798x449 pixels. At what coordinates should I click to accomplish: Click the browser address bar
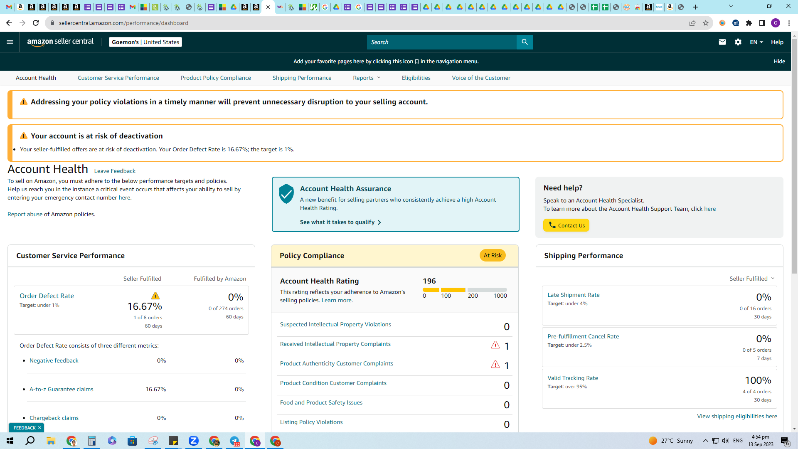(366, 23)
